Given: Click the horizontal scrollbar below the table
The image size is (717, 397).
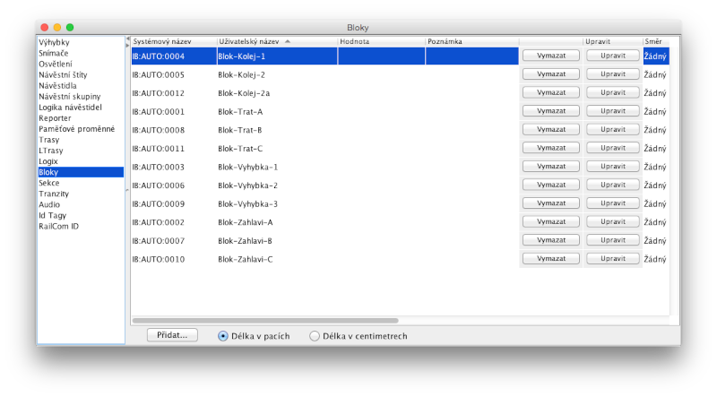Looking at the screenshot, I should tap(265, 319).
